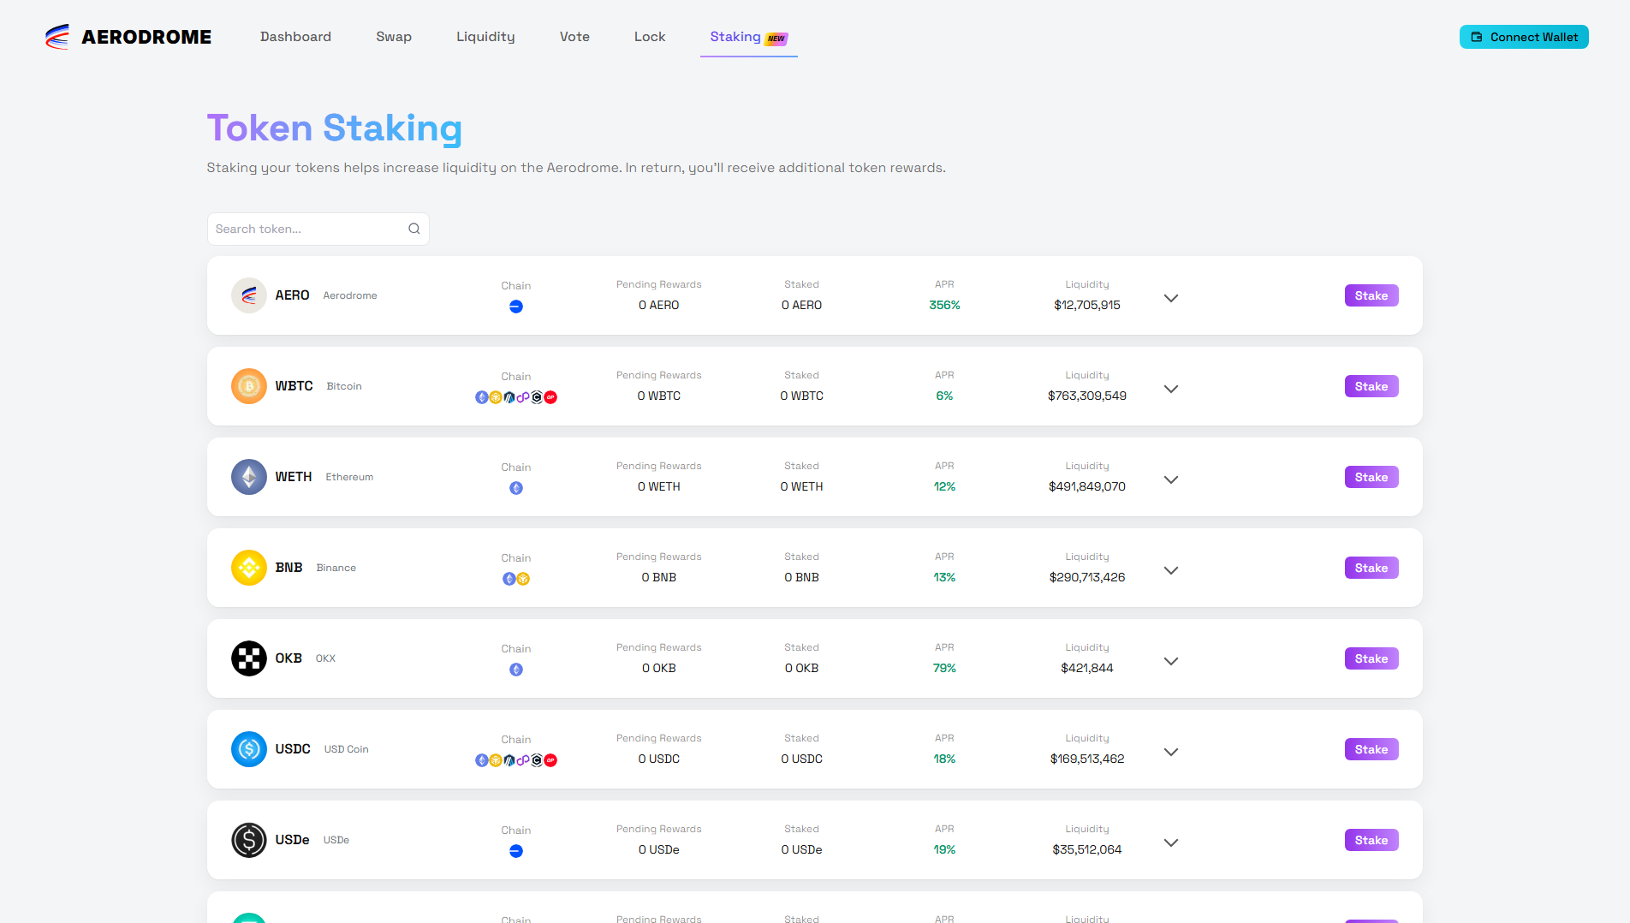
Task: Expand the OKB staking row details
Action: coord(1171,661)
